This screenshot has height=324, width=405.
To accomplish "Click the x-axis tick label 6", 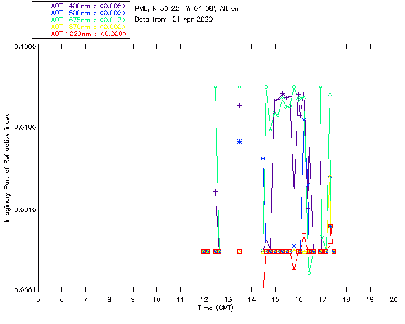I will [62, 299].
